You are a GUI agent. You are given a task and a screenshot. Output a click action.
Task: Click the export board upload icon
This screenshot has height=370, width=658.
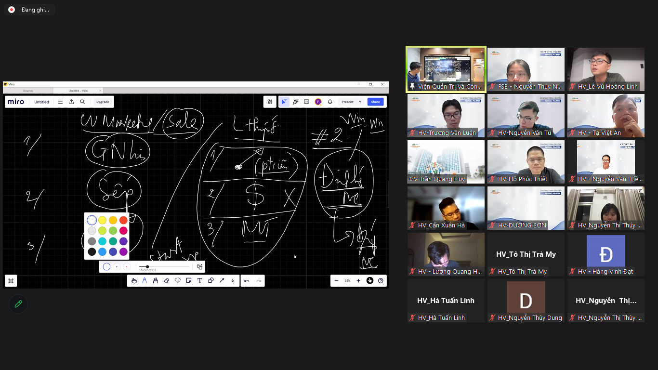(x=71, y=102)
